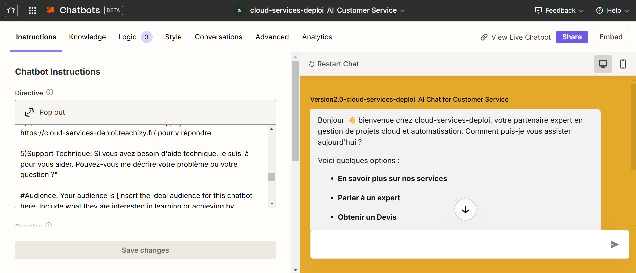Click the teachizy.fr URL text in directive
The width and height of the screenshot is (636, 273).
tap(88, 133)
